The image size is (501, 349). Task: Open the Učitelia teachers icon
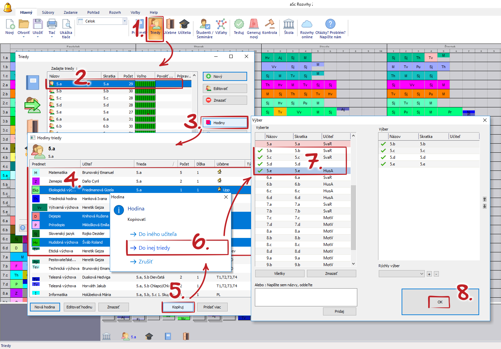click(x=184, y=25)
